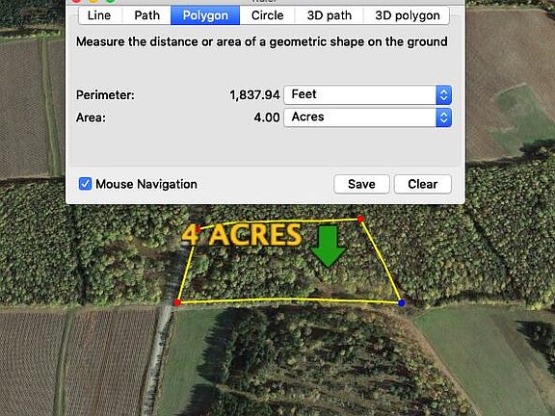This screenshot has width=555, height=416.
Task: Click the blue stepper arrows beside Acres
Action: 444,117
